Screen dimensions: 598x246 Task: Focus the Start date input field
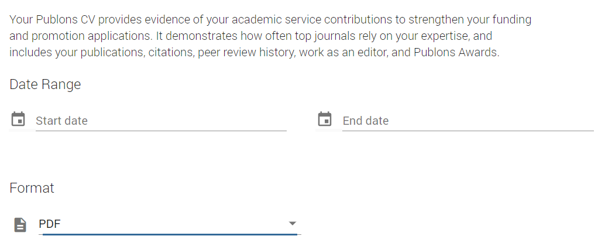pyautogui.click(x=161, y=121)
